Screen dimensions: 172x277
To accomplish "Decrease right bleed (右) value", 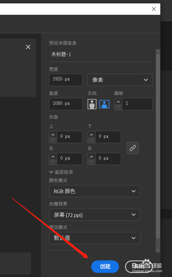I will pyautogui.click(x=91, y=161).
